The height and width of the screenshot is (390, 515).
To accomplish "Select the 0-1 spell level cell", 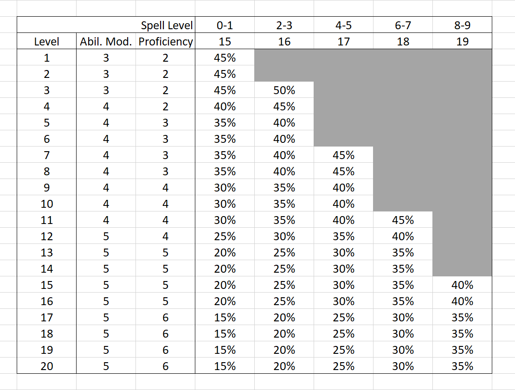I will pyautogui.click(x=225, y=25).
